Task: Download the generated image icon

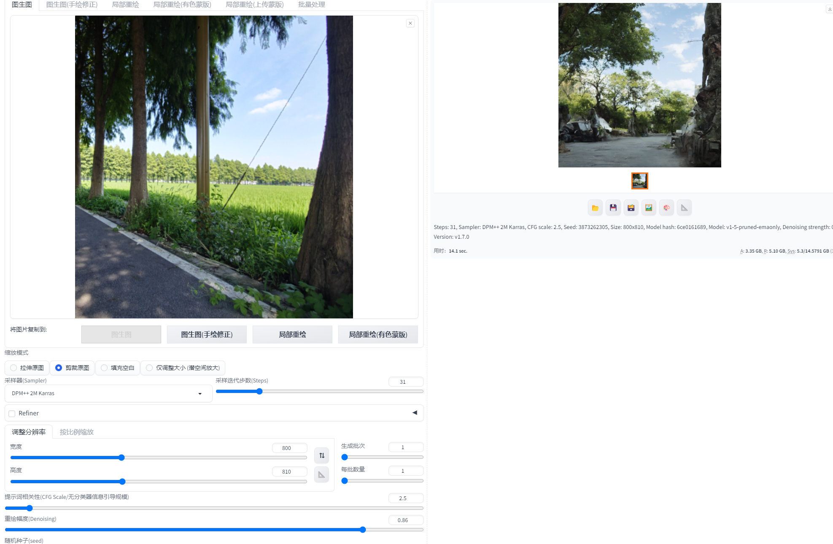Action: point(829,9)
